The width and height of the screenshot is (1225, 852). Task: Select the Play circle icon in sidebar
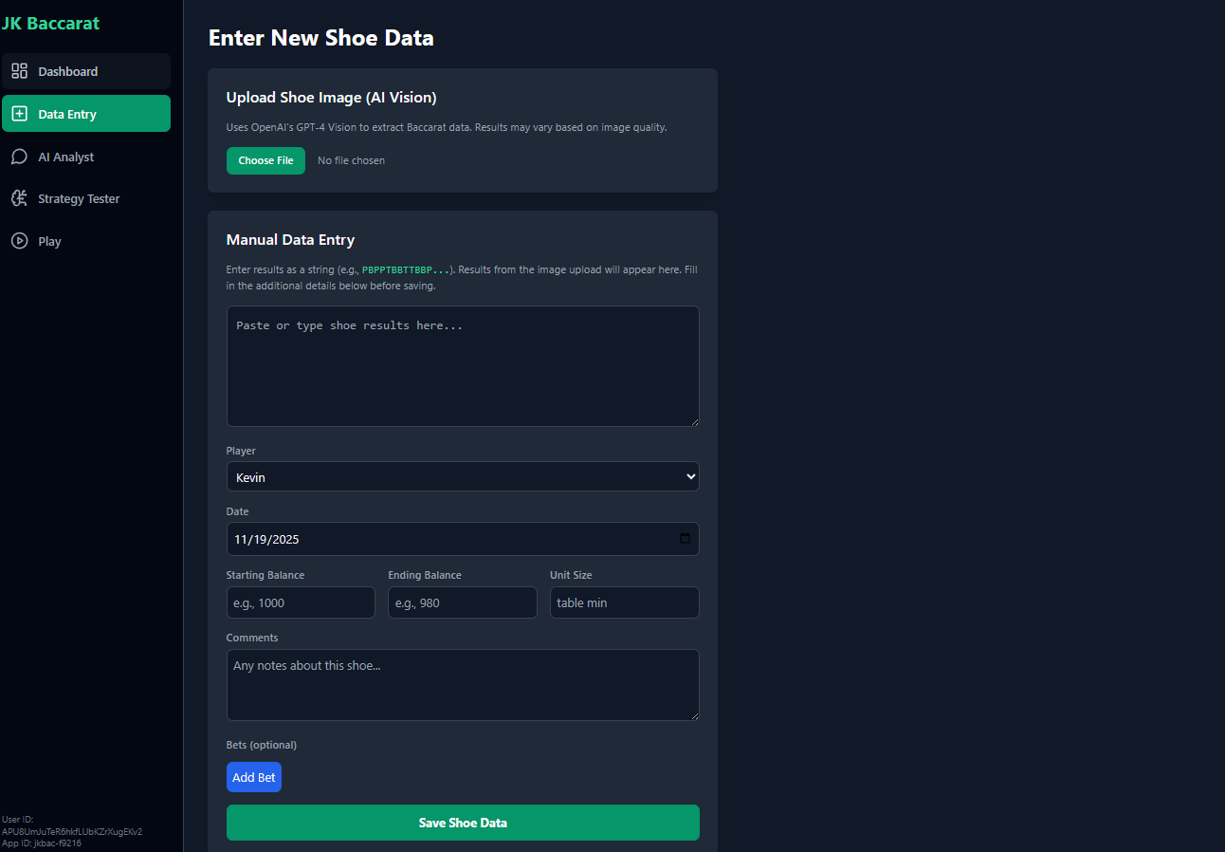[19, 240]
